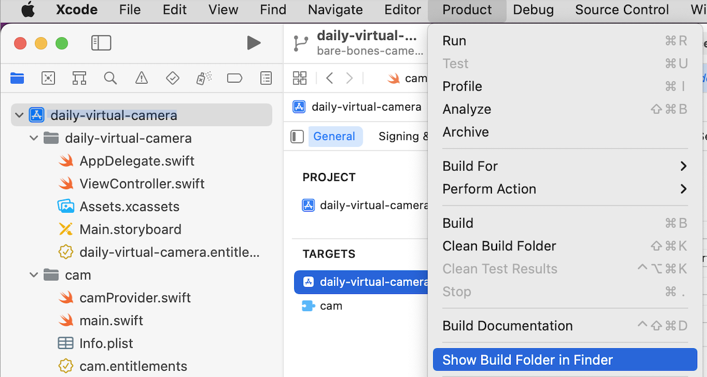Open the Debug navigator spray icon
This screenshot has height=377, width=707.
pos(204,78)
